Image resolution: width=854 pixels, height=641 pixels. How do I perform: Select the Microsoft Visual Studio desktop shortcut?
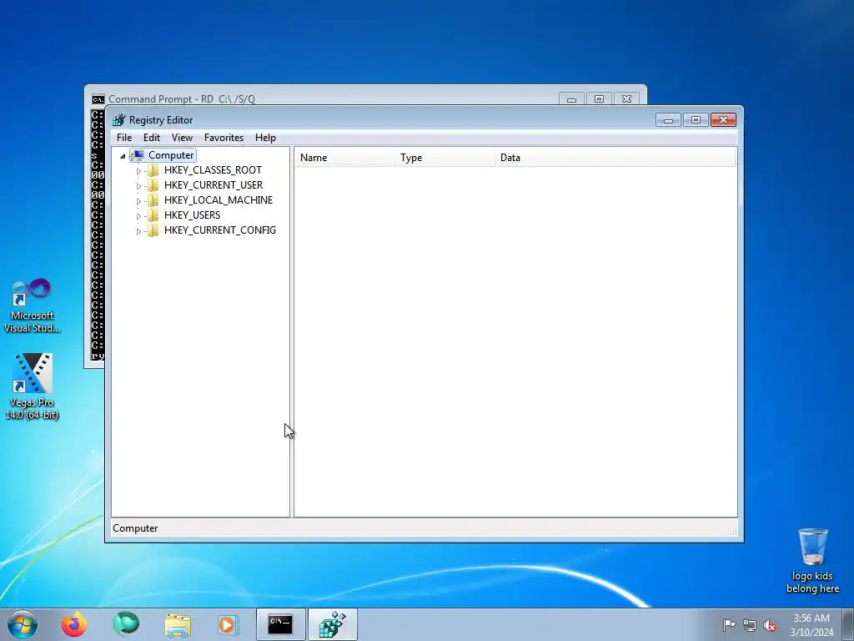(x=33, y=305)
